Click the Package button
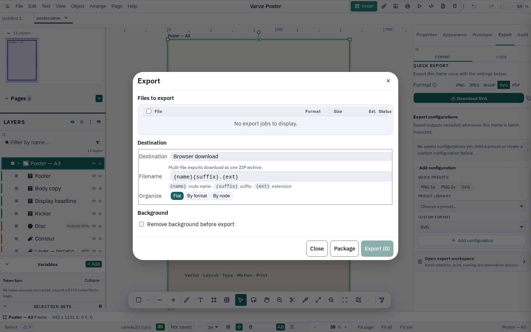This screenshot has height=332, width=531. point(344,249)
